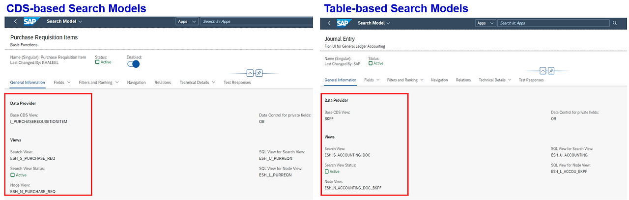This screenshot has height=200, width=629.
Task: Click Last Changed By: KHALEEL text
Action: coord(34,62)
